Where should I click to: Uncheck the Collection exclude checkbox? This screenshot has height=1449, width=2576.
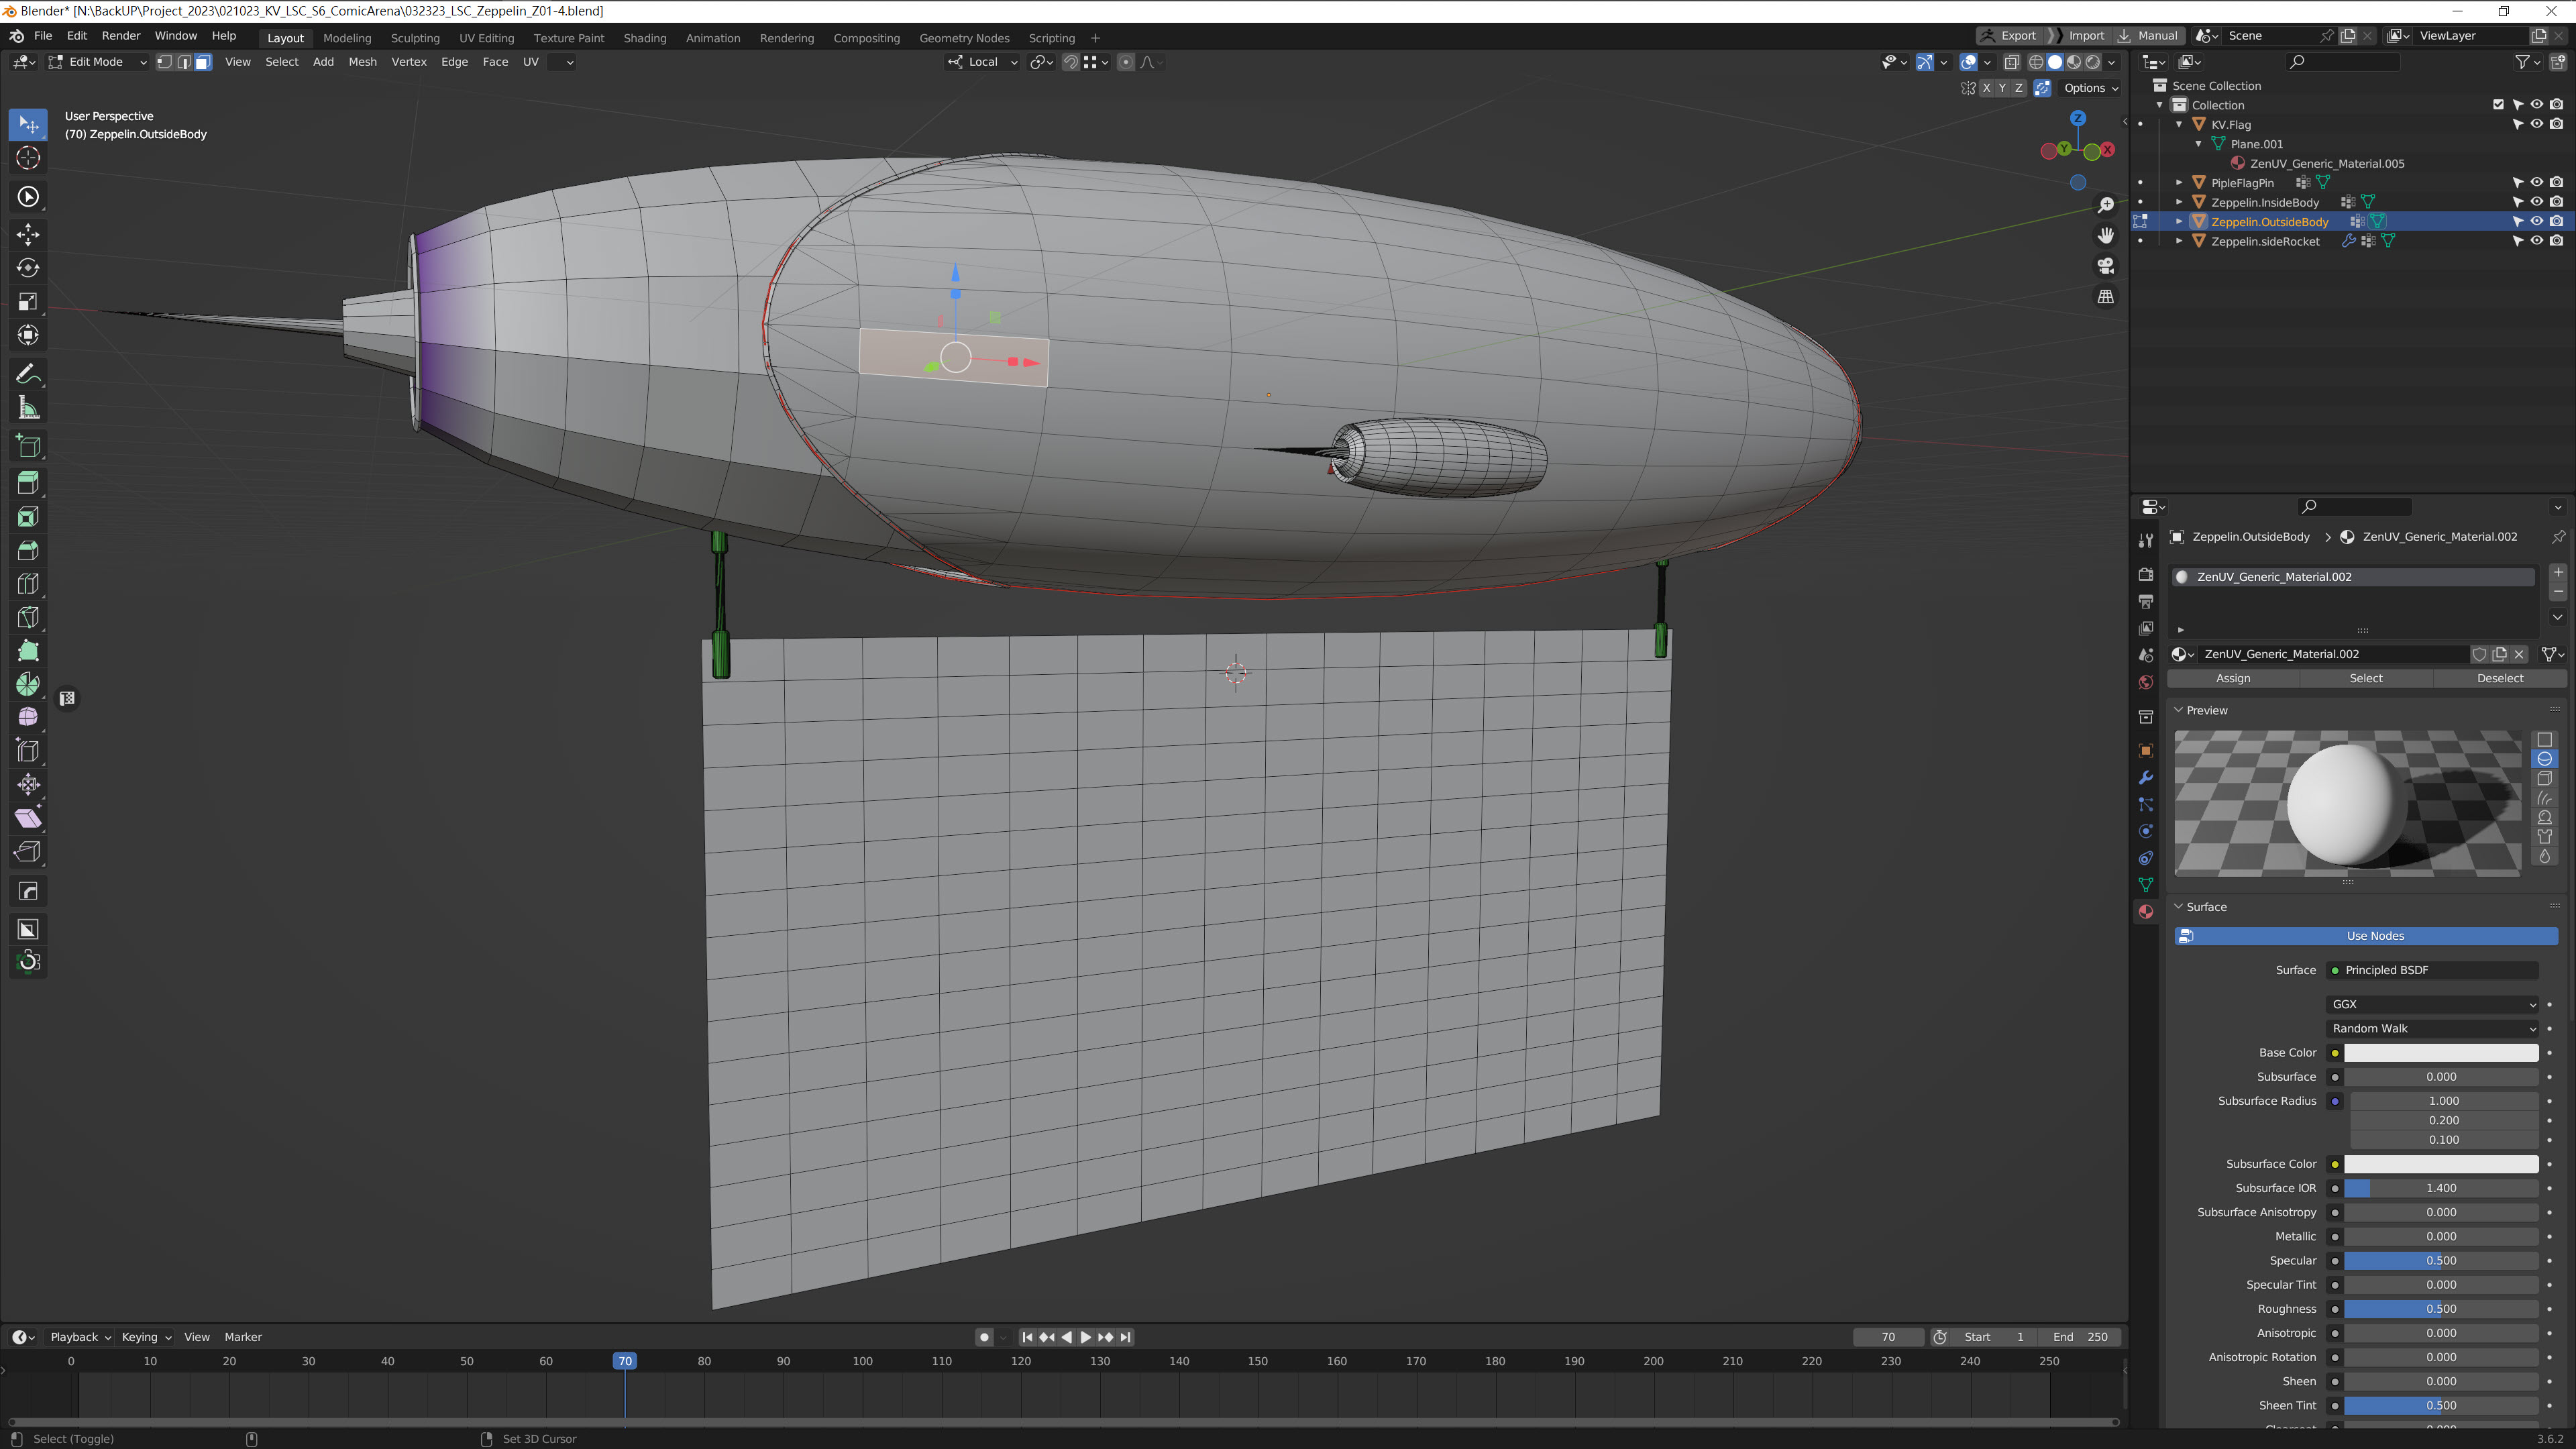[2498, 105]
